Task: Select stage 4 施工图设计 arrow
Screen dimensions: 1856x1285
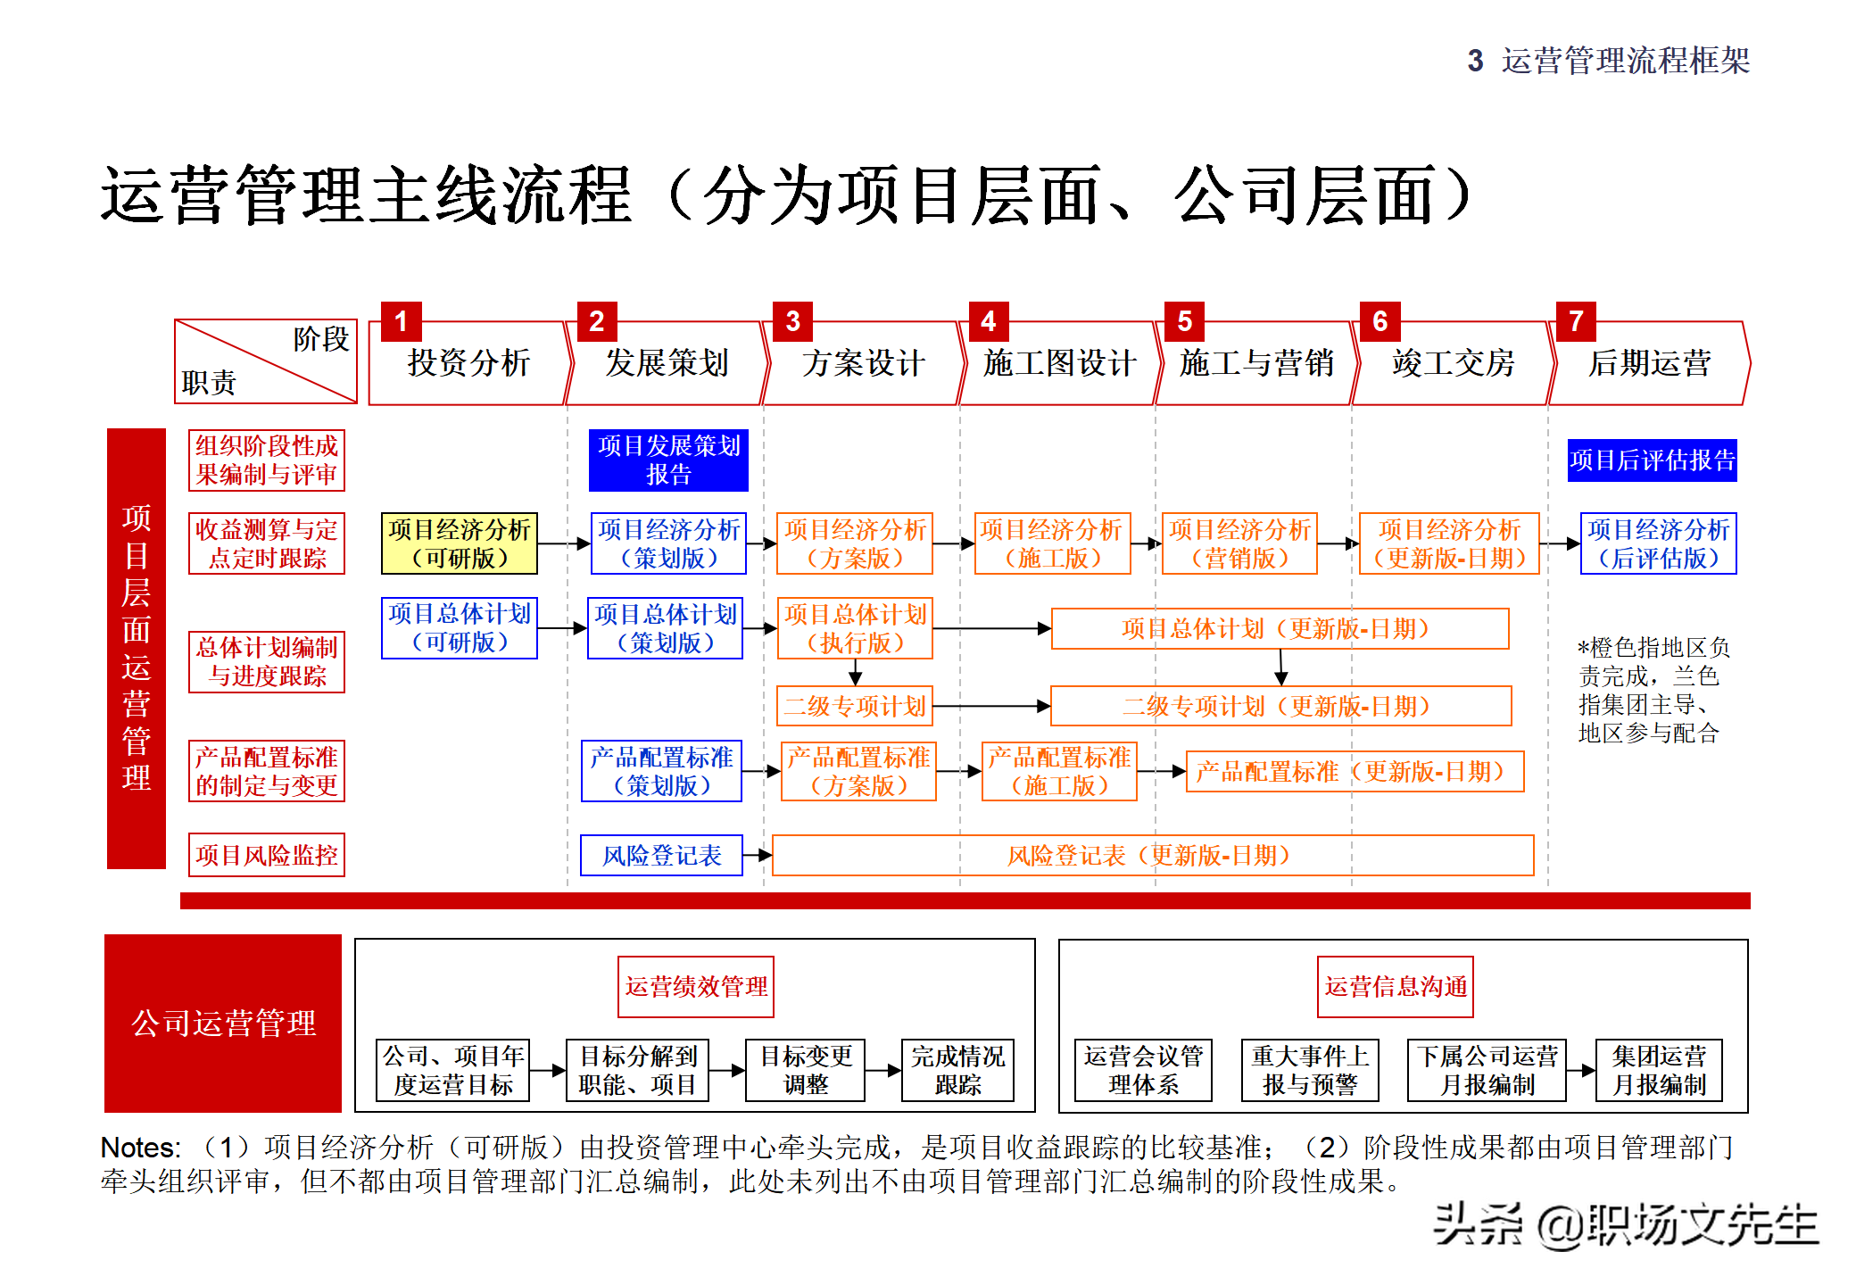Action: (1057, 361)
